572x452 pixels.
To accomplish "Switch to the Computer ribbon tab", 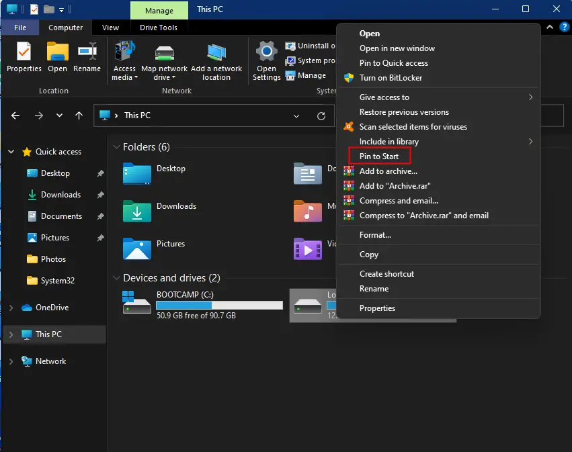I will pyautogui.click(x=66, y=28).
